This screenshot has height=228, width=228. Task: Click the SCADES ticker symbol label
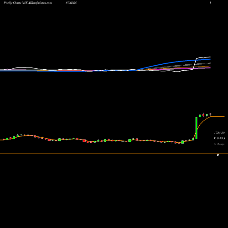(71, 3)
